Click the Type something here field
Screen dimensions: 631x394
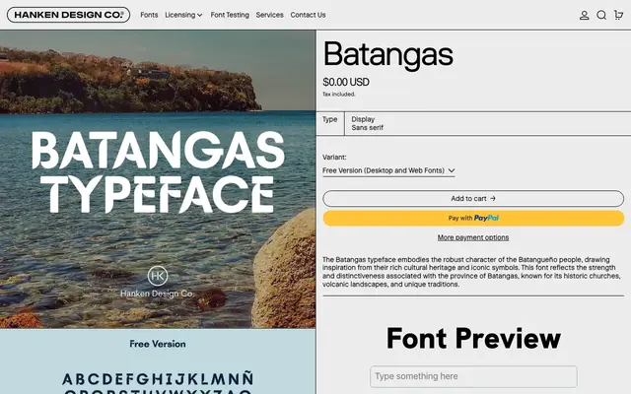coord(473,376)
